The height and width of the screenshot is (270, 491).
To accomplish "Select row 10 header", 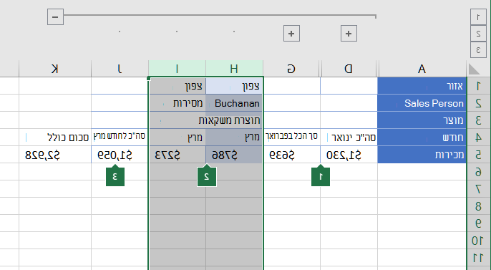I will (478, 241).
